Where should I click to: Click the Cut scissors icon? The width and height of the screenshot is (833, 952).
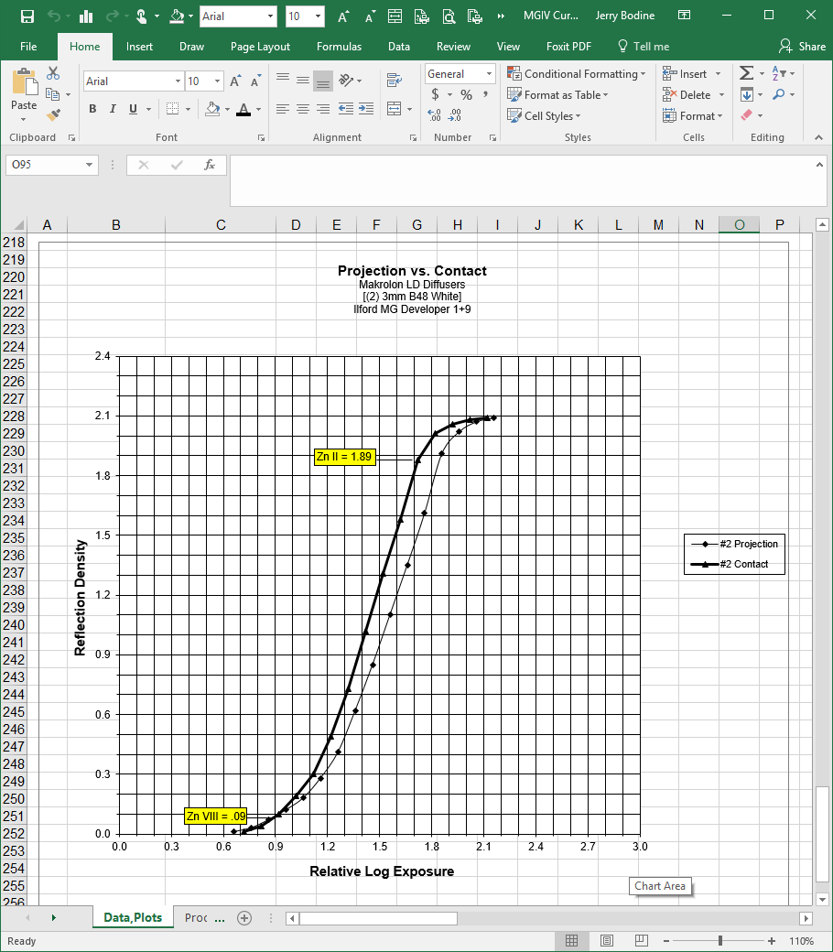(52, 73)
